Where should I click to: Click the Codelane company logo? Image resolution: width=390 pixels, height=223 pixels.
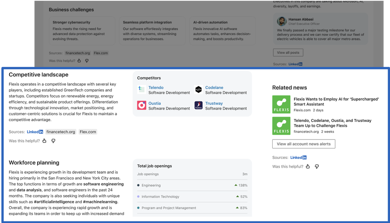click(x=198, y=90)
